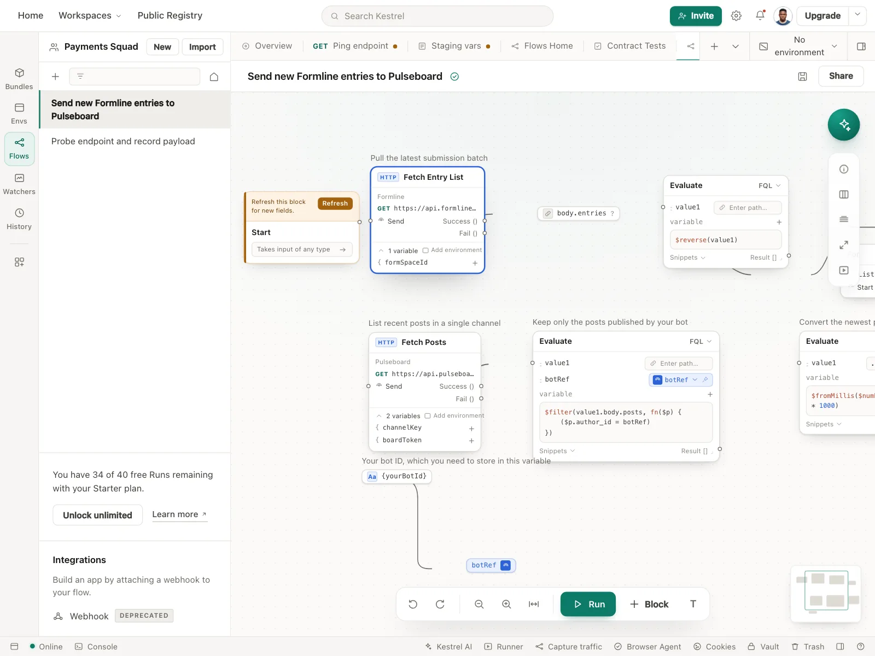
Task: Open the notifications bell
Action: click(x=760, y=16)
